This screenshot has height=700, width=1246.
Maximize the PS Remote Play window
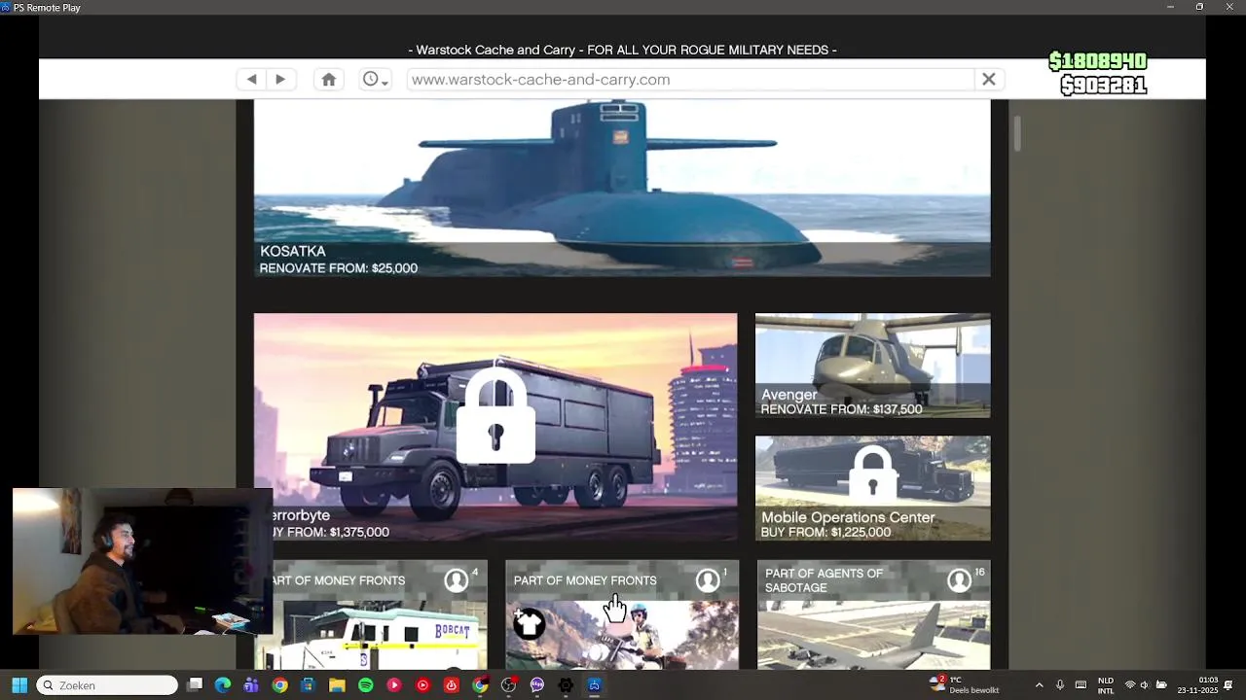[1199, 7]
